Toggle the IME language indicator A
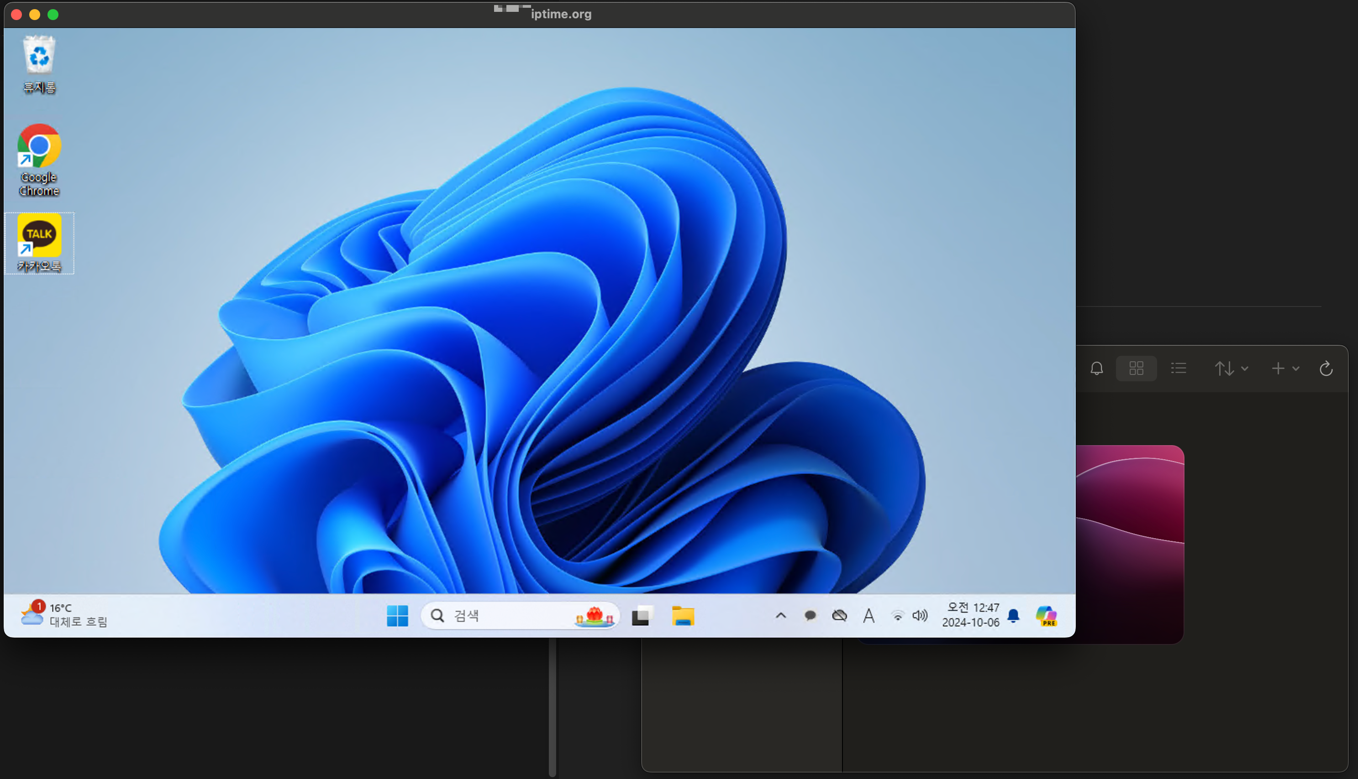The width and height of the screenshot is (1358, 779). click(x=868, y=616)
